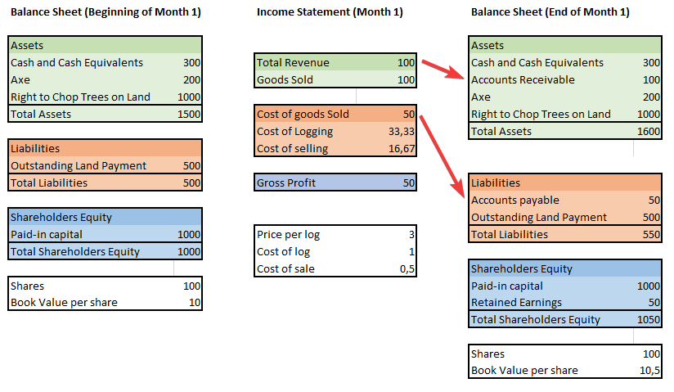Viewport: 674px width, 392px height.
Task: Click the 'Price per log' label
Action: coord(288,235)
